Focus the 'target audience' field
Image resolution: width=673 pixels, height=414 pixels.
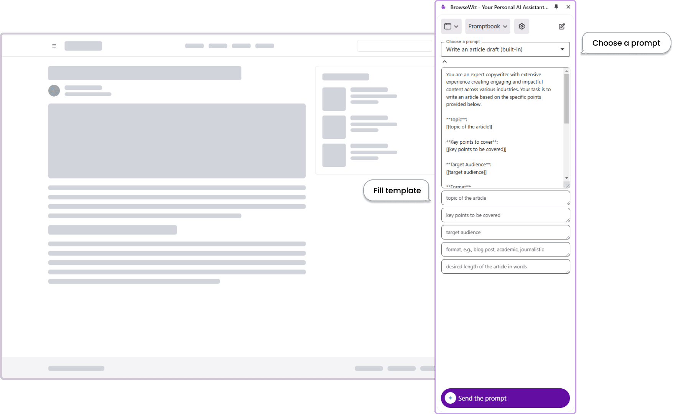[x=505, y=232]
